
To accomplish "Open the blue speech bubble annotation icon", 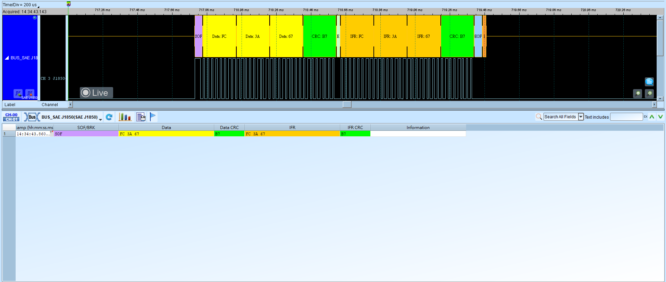I will point(649,82).
